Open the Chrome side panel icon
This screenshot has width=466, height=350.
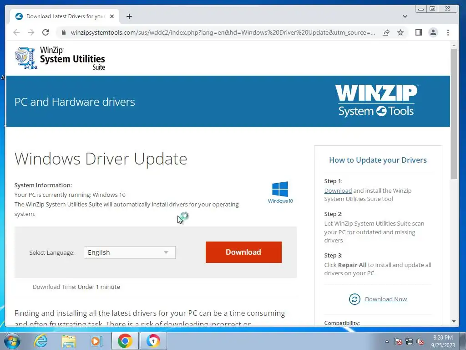(419, 32)
